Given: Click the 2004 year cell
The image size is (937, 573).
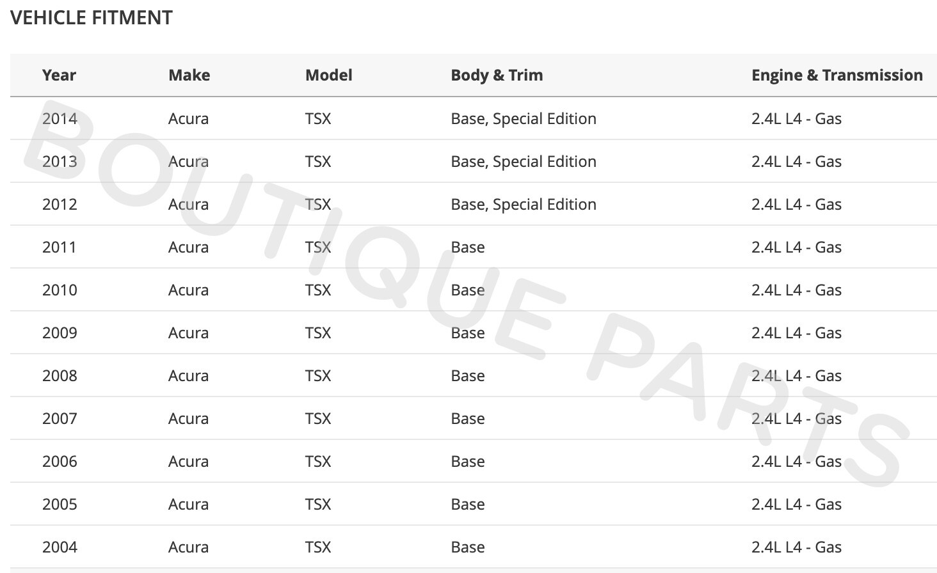Looking at the screenshot, I should 60,547.
